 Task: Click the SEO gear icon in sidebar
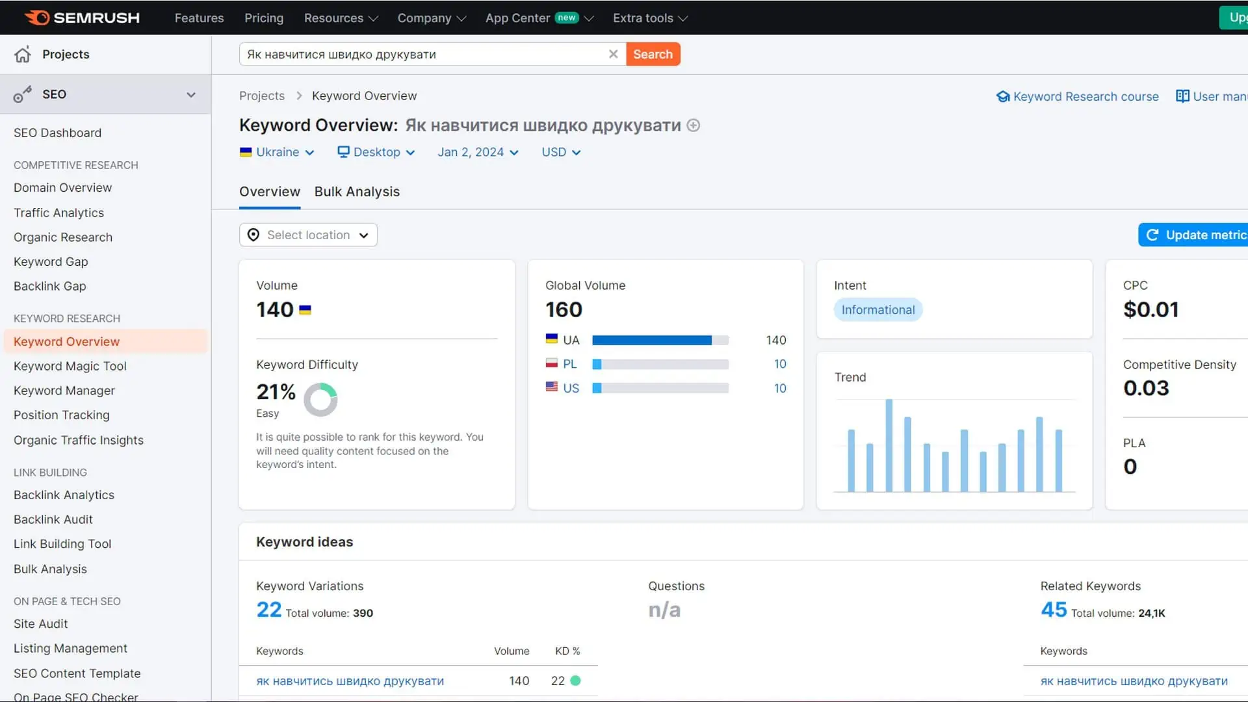(23, 94)
